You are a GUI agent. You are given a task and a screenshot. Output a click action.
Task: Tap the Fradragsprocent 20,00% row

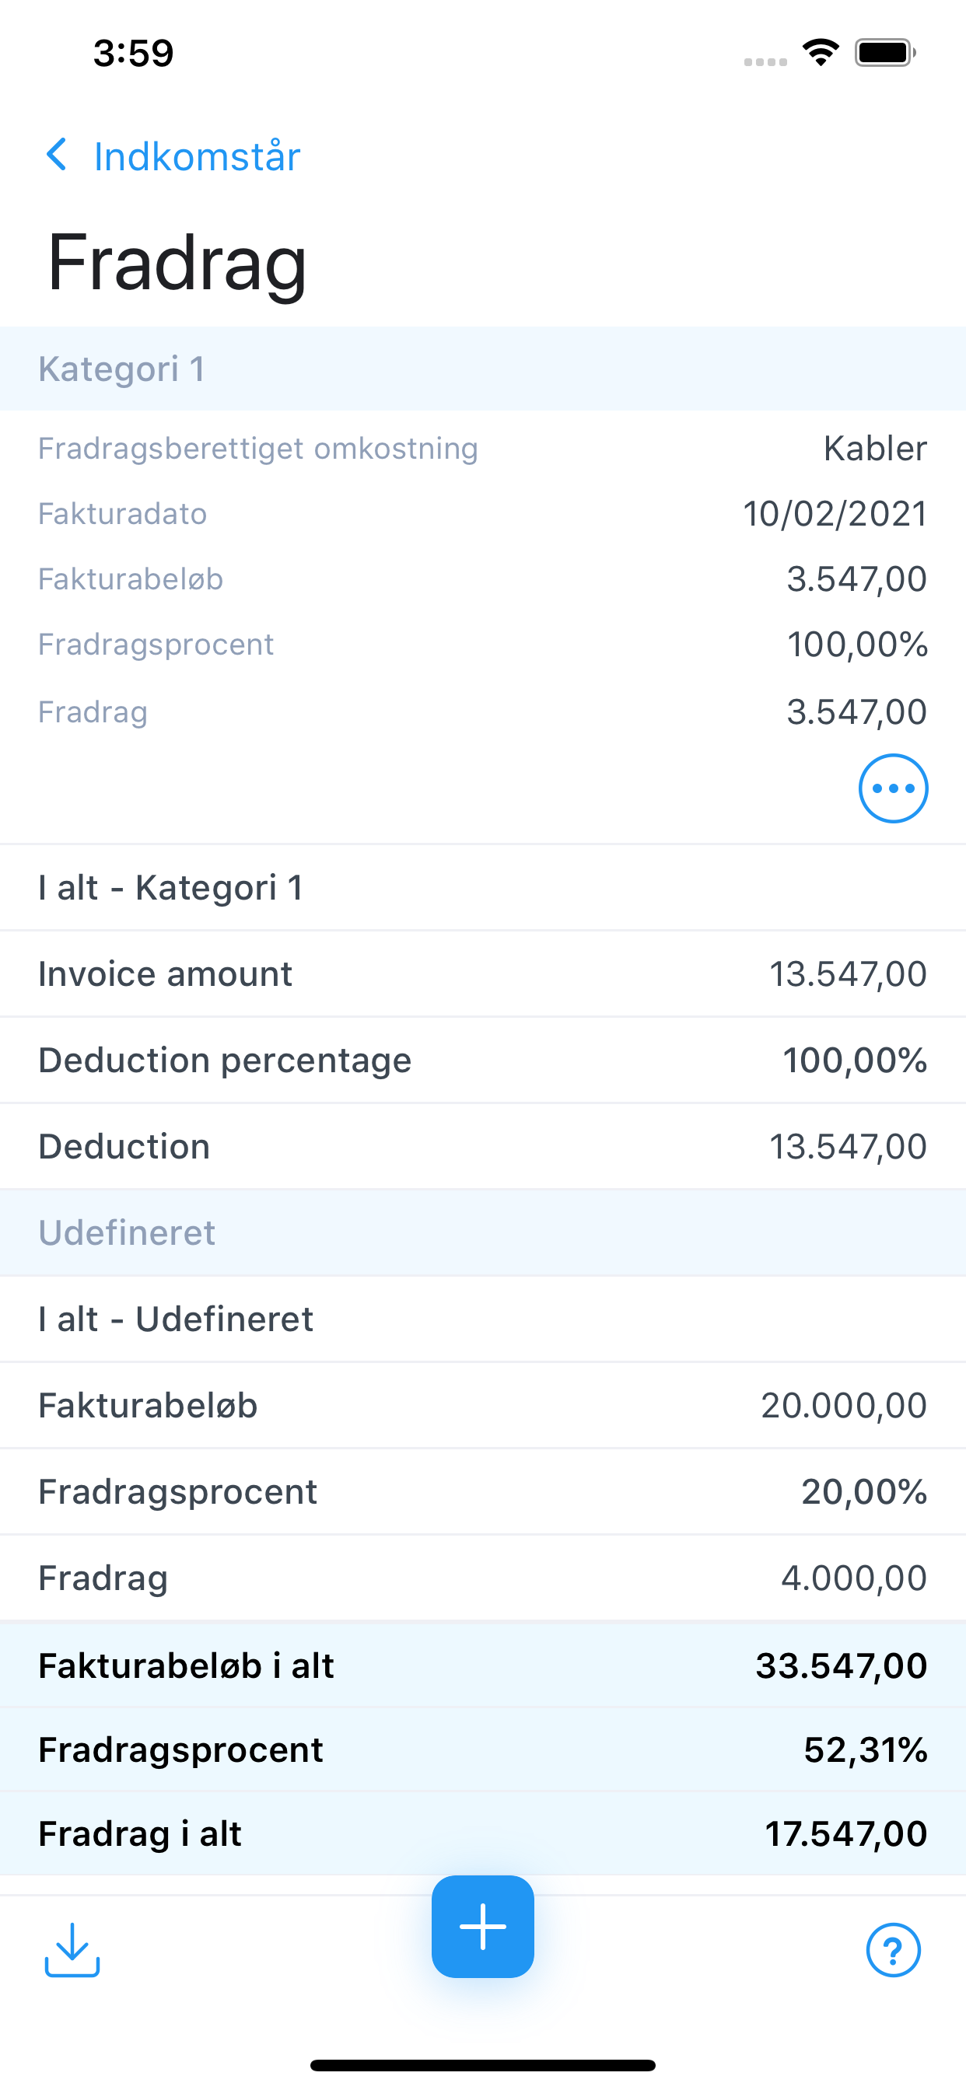483,1491
